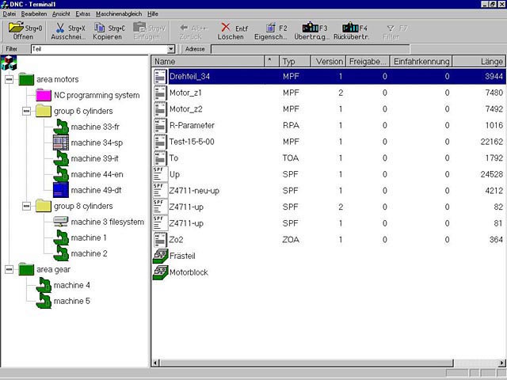Click the area gear green folder icon
This screenshot has width=507, height=380.
tap(26, 269)
